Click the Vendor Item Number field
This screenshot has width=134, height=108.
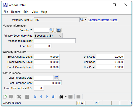click(x=55, y=41)
